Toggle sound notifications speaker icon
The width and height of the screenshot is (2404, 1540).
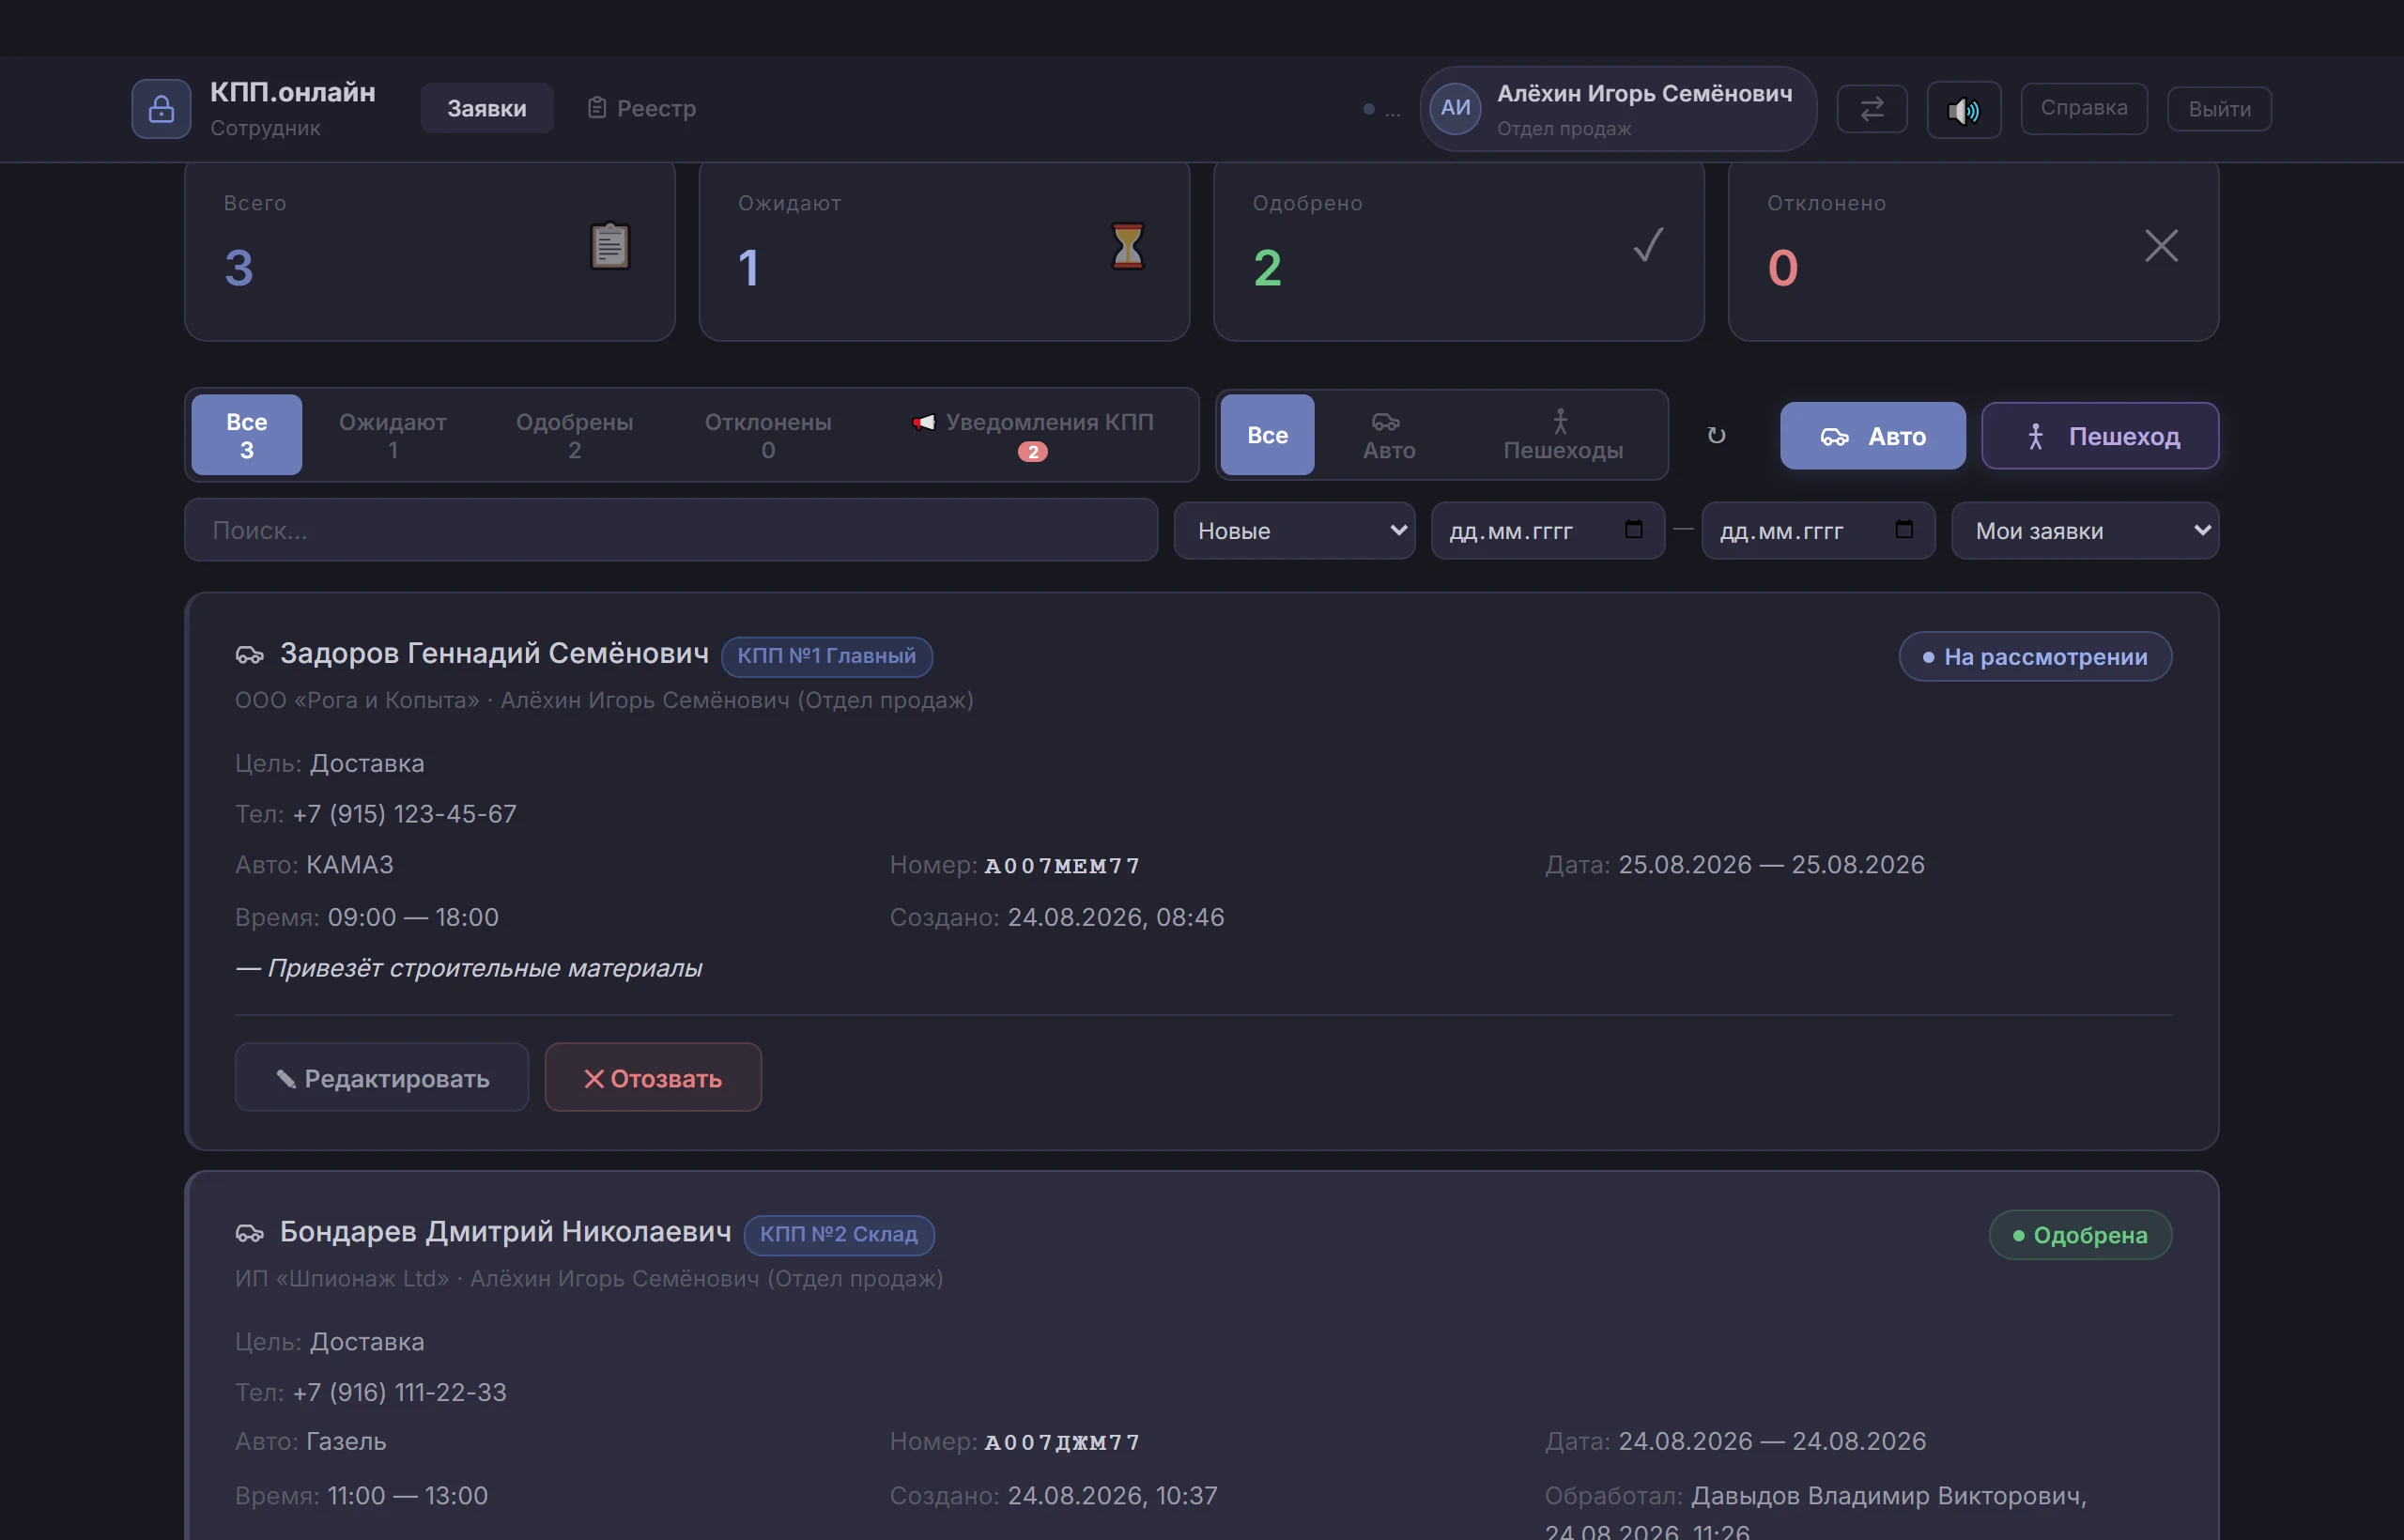1963,109
